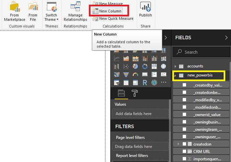Image resolution: width=231 pixels, height=162 pixels.
Task: Select the accounts table name
Action: (195, 66)
